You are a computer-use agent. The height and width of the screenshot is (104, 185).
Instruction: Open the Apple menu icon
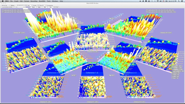tap(2, 1)
